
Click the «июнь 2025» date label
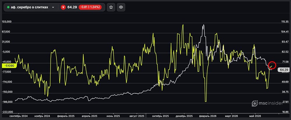(x=113, y=116)
